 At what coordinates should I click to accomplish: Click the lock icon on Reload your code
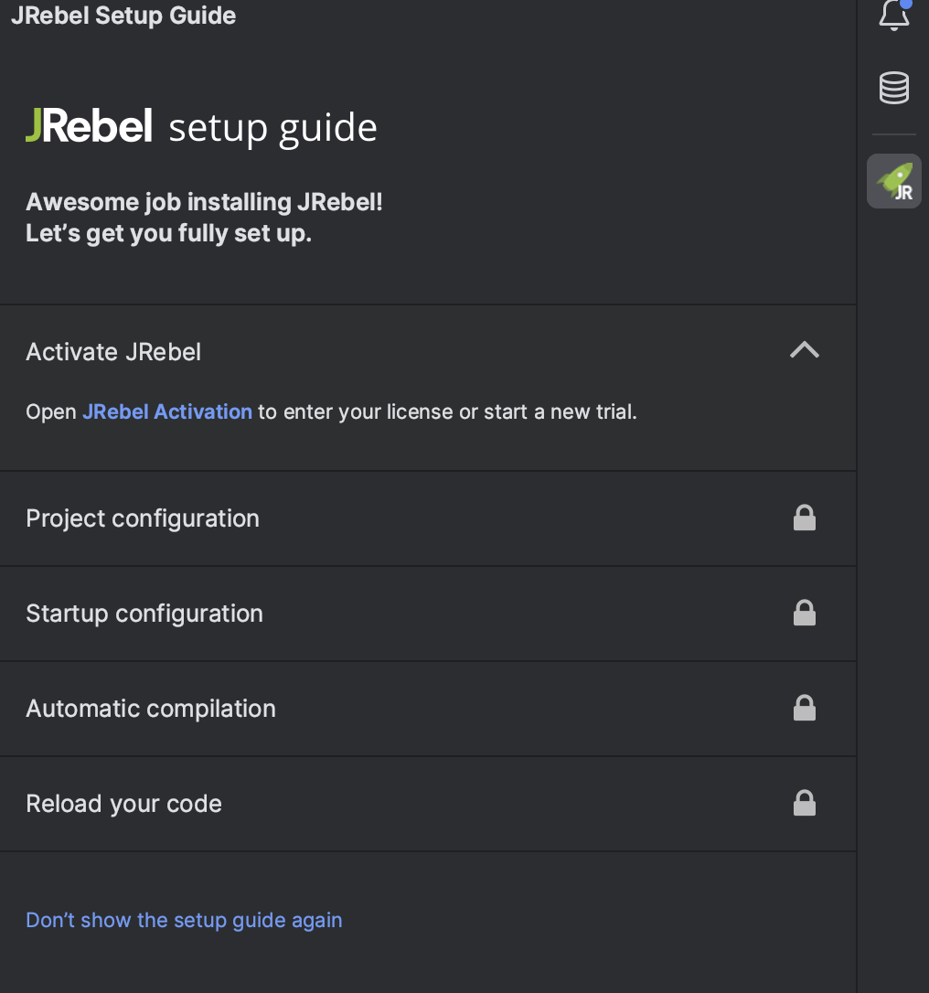tap(805, 803)
